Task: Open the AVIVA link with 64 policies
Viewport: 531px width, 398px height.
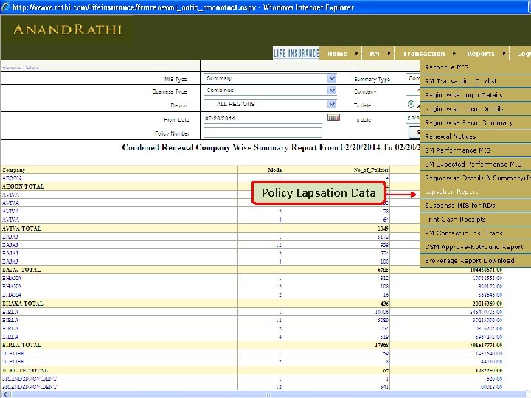Action: point(10,220)
